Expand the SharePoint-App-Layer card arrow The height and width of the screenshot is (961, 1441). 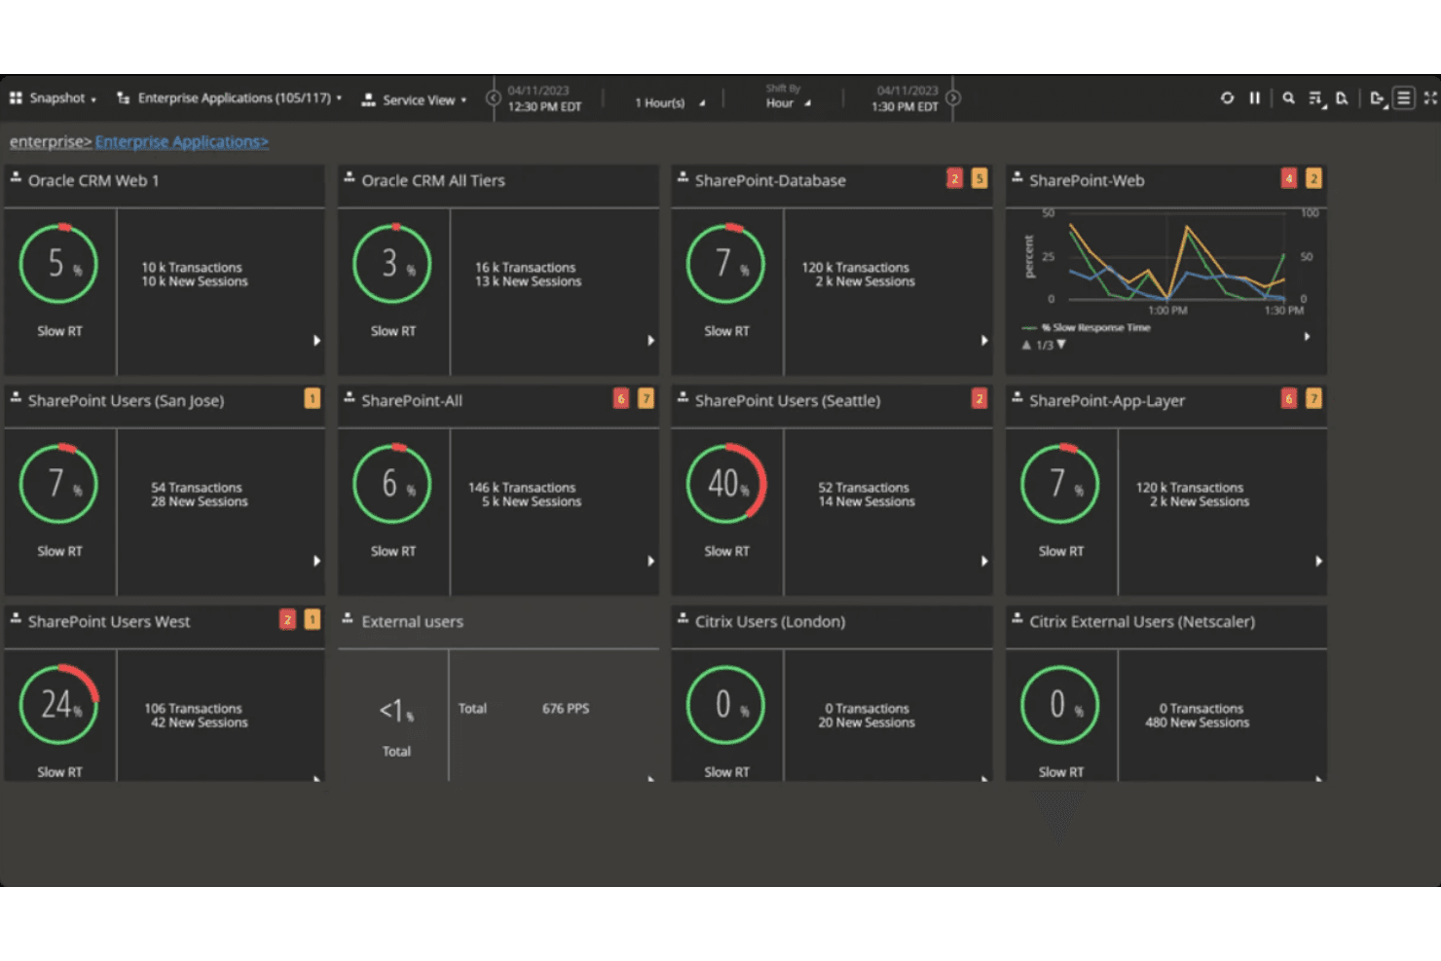[1318, 561]
